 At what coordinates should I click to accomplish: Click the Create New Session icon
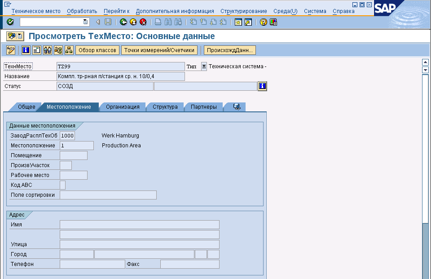238,22
